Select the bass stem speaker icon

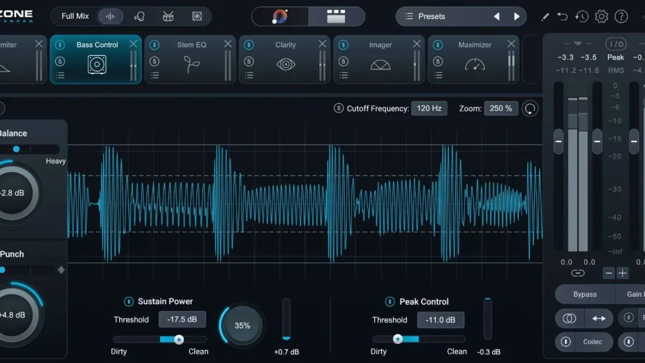pos(197,16)
